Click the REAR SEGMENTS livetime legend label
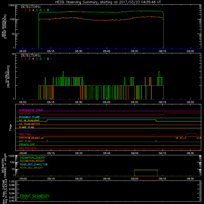 (34, 199)
